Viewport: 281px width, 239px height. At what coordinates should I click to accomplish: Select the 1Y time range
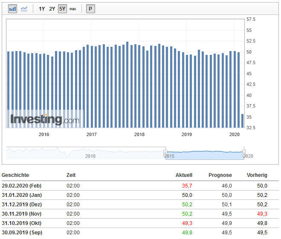(x=42, y=9)
